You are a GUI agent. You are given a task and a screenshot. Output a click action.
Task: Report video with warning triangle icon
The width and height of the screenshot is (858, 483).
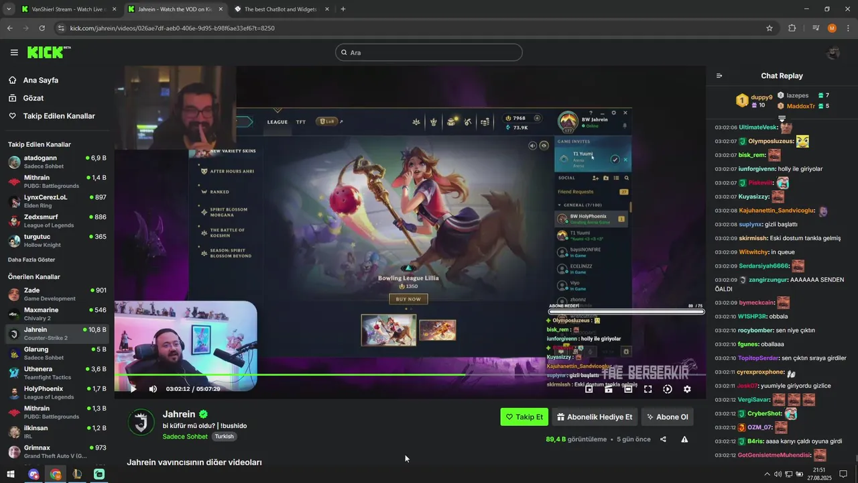click(x=684, y=439)
